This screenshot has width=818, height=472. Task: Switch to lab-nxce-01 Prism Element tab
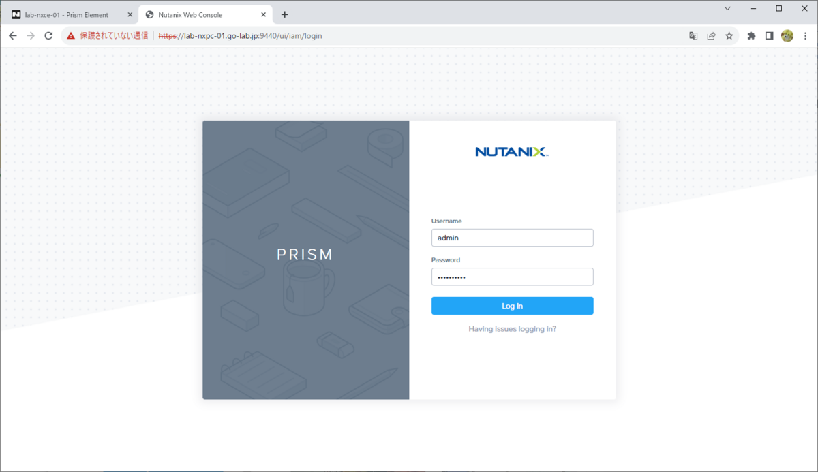tap(66, 14)
